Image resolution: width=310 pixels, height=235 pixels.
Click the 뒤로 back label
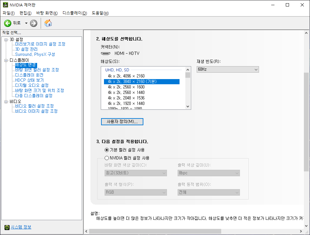(17, 23)
